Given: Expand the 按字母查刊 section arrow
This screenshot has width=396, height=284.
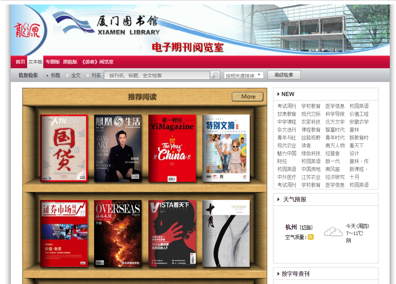Looking at the screenshot, I should point(278,274).
